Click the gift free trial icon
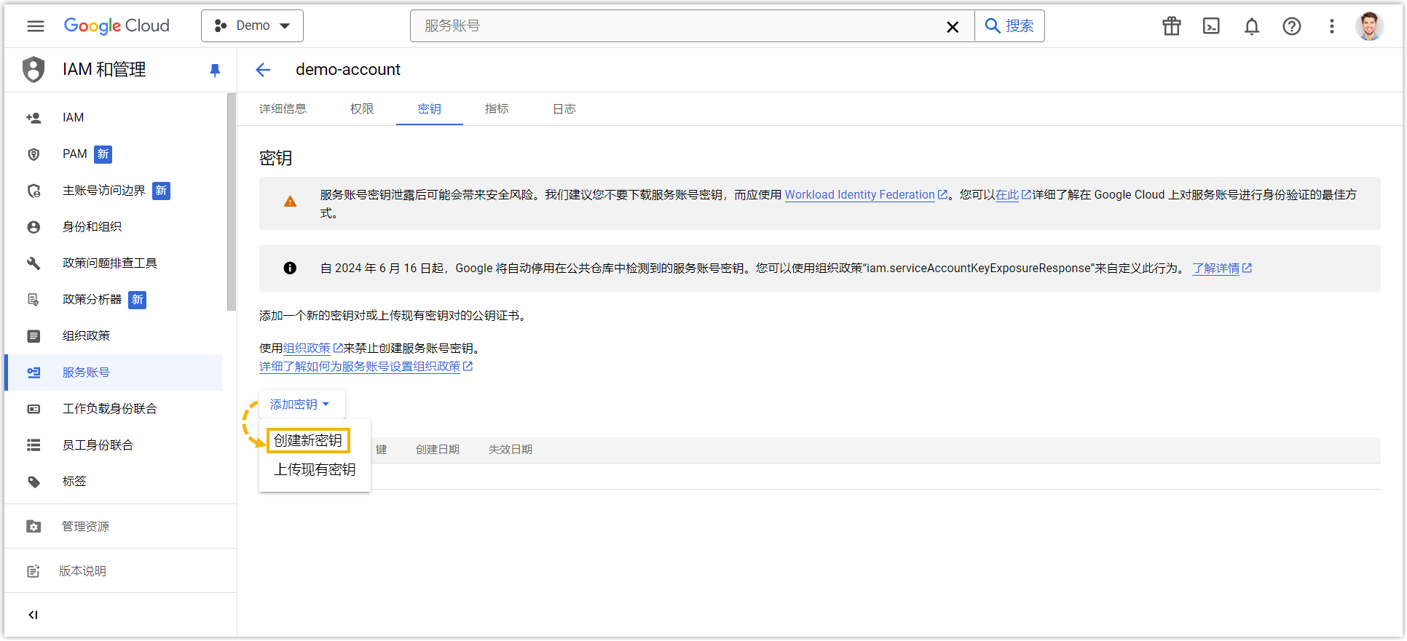The width and height of the screenshot is (1407, 641). pyautogui.click(x=1171, y=26)
